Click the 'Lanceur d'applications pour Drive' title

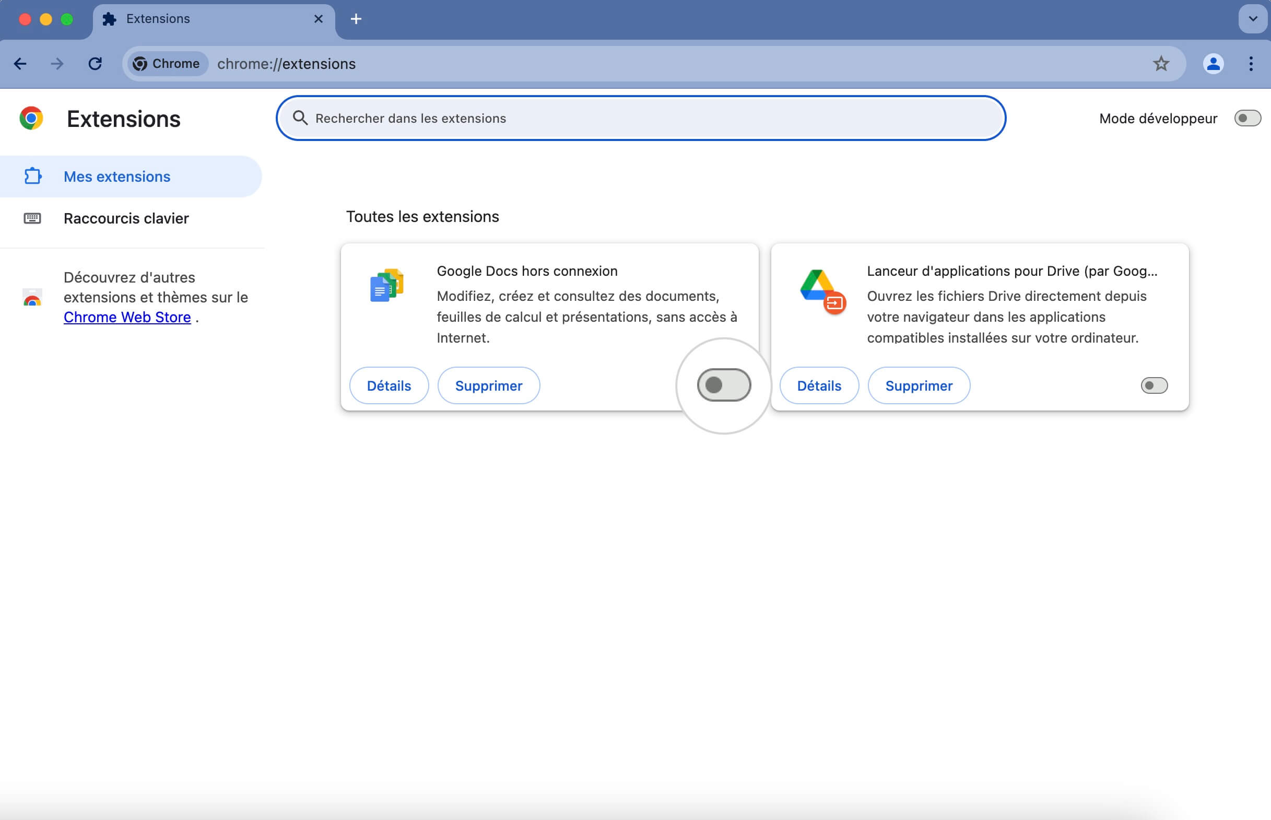tap(1012, 272)
